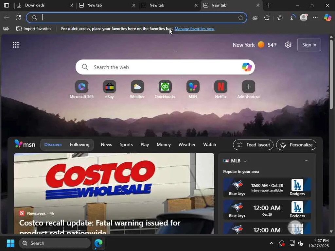Click Manage favorites now link
The image size is (335, 251).
pyautogui.click(x=194, y=29)
